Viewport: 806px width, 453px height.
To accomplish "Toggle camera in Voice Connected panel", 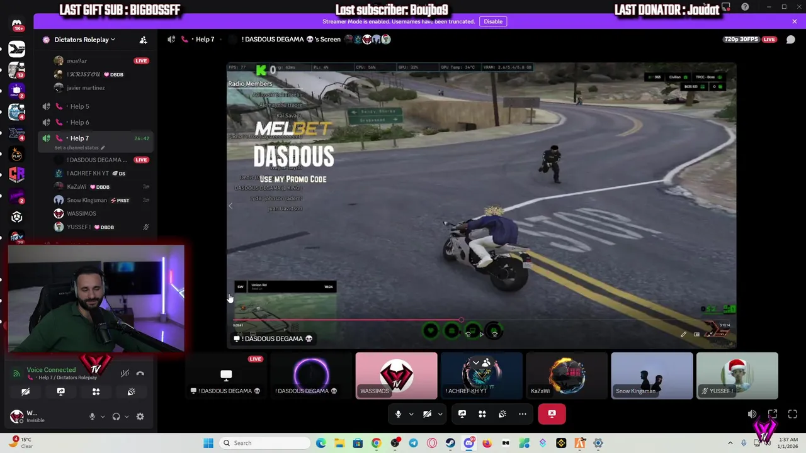I will (26, 391).
